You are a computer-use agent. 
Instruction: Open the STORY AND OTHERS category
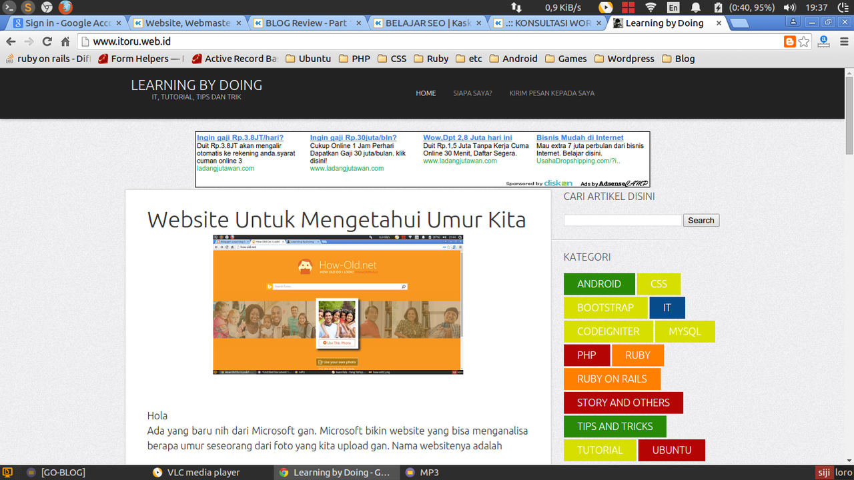(623, 403)
